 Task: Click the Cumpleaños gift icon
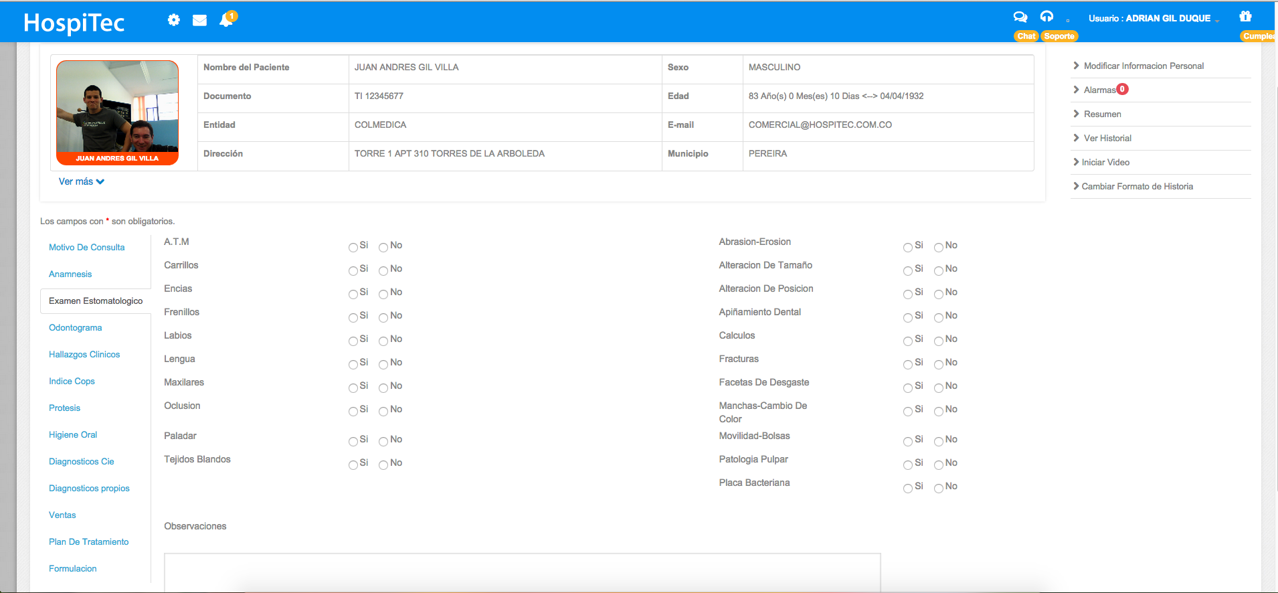click(1245, 16)
